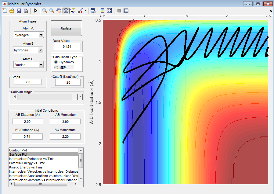Select the Dynamics calculation type
This screenshot has height=194, width=274.
56,62
